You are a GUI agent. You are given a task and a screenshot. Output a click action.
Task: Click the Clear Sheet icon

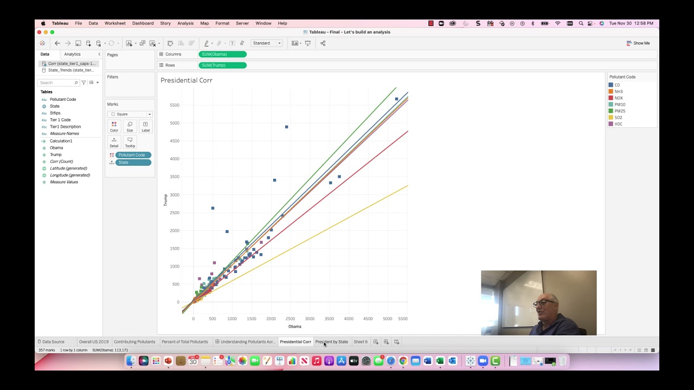[152, 43]
